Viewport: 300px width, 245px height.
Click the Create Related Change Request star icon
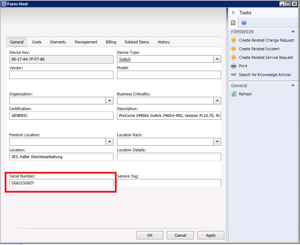click(x=233, y=40)
